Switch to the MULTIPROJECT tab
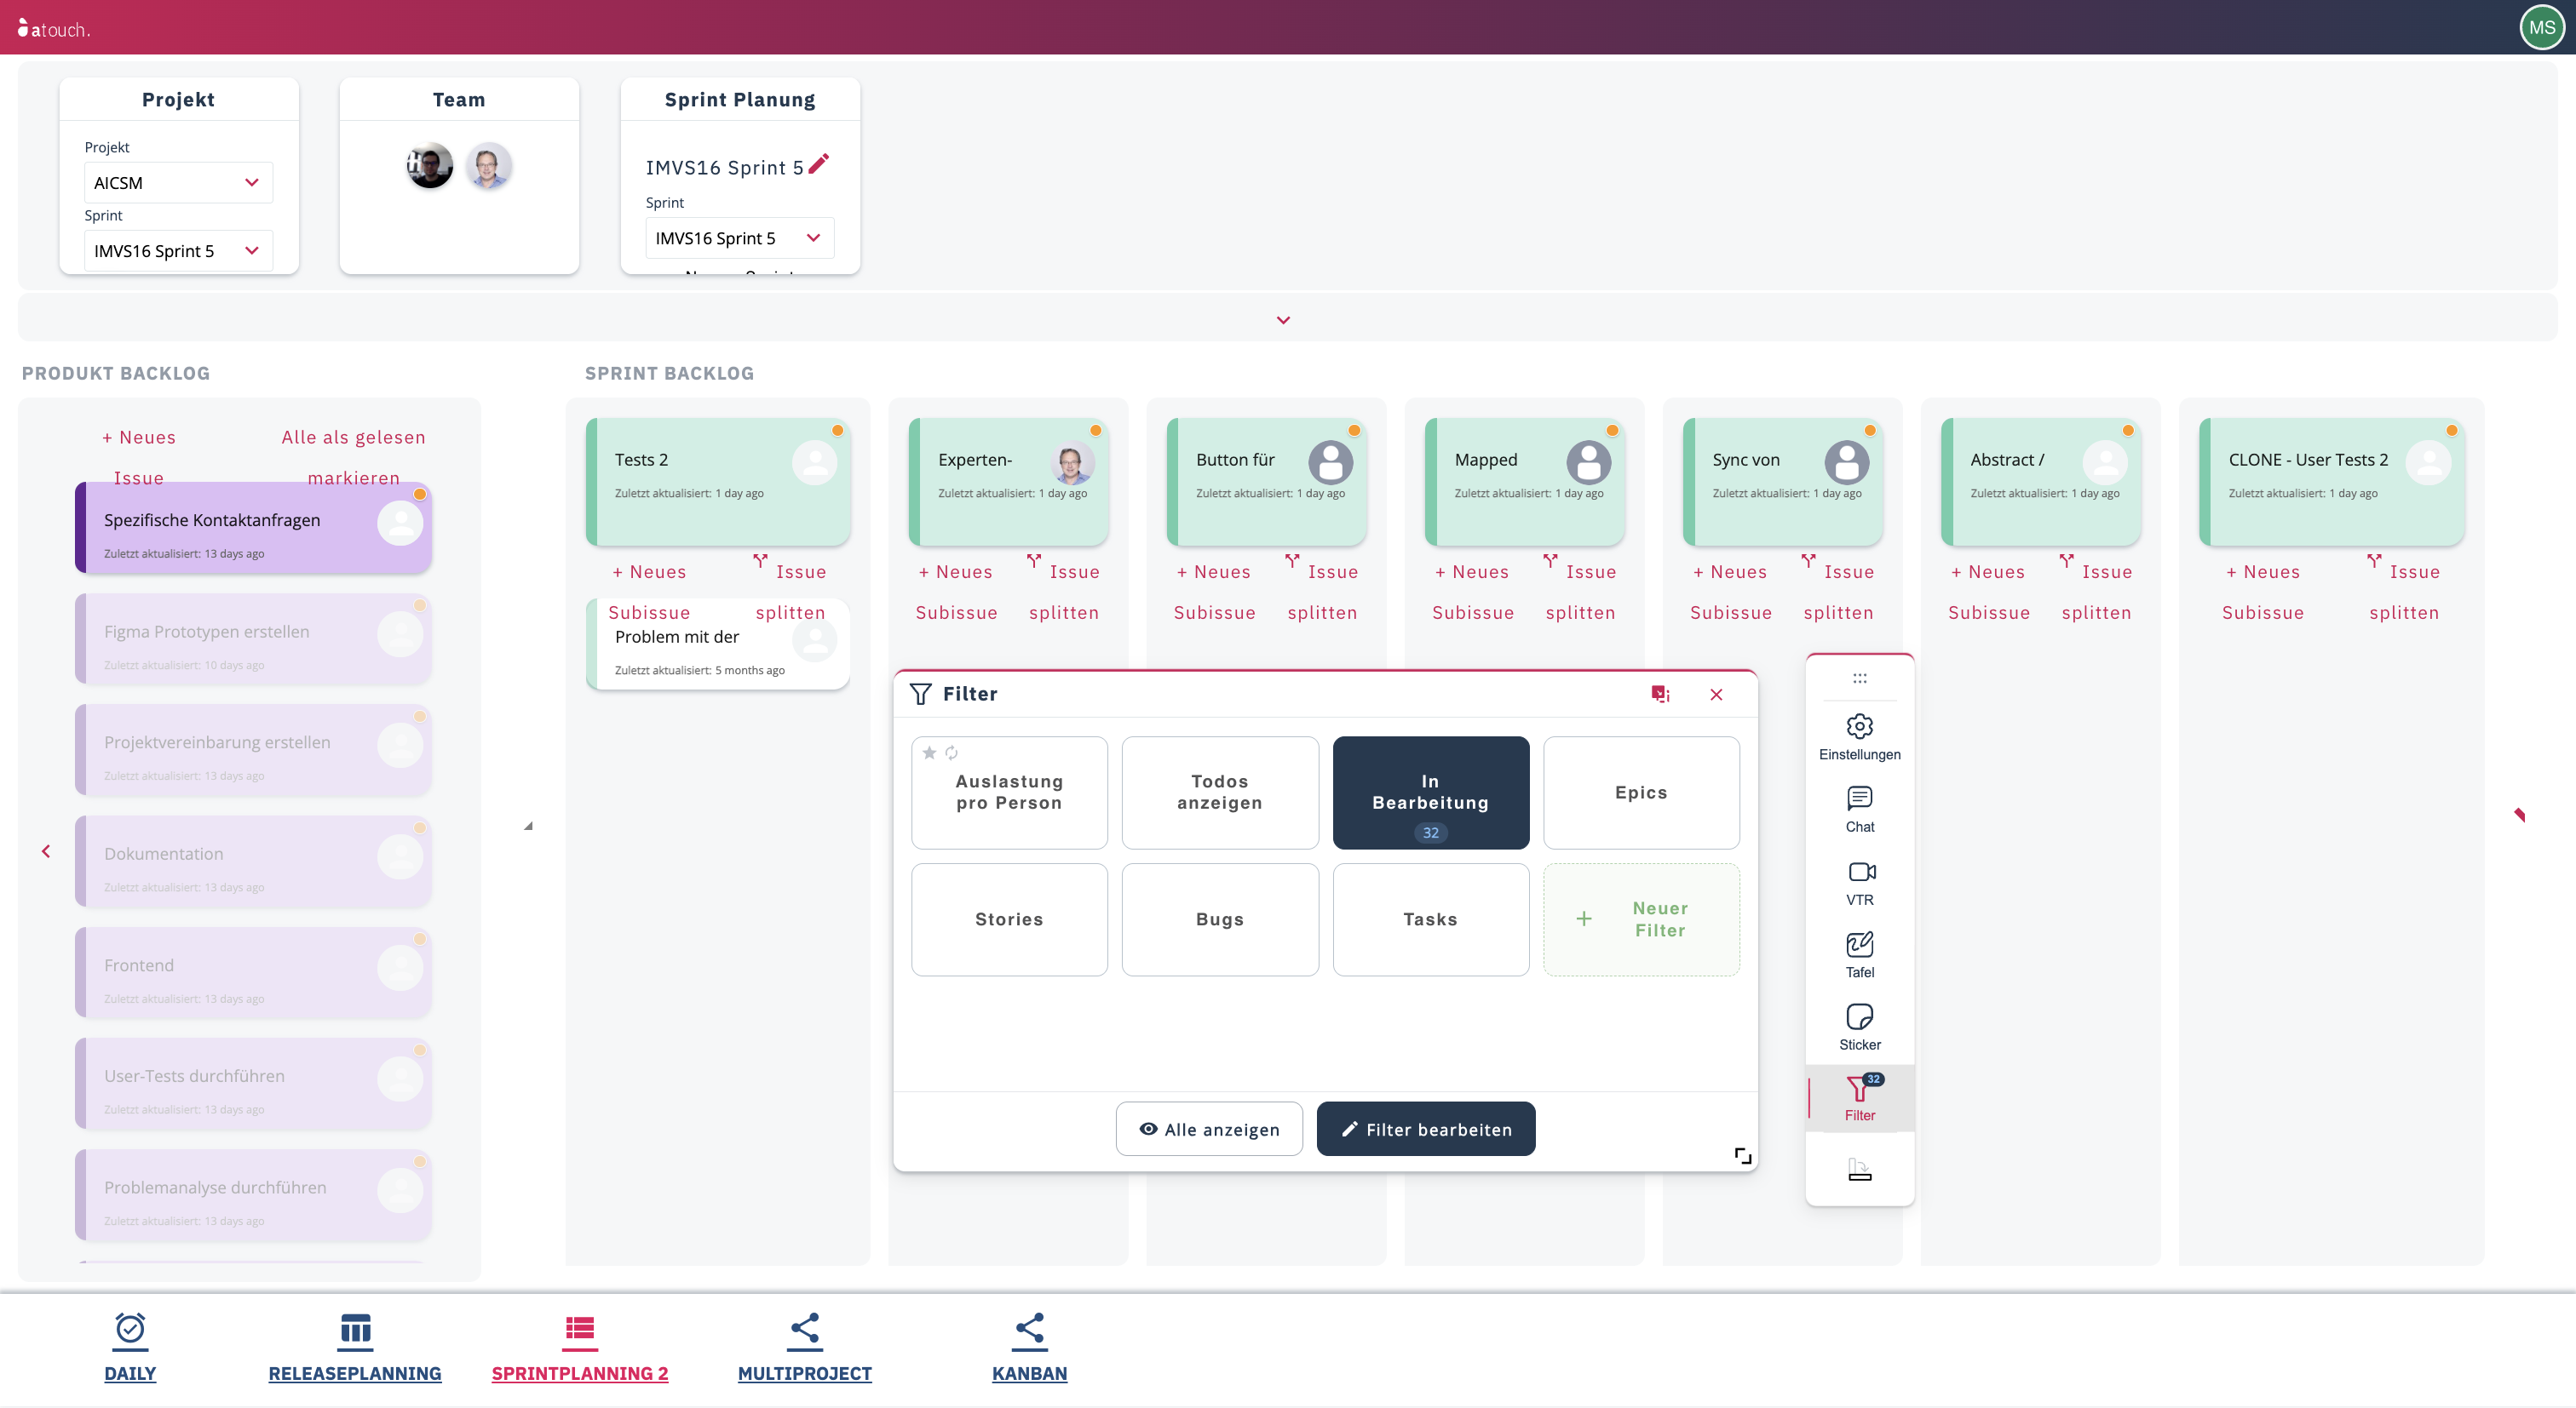The width and height of the screenshot is (2576, 1408). 804,1348
